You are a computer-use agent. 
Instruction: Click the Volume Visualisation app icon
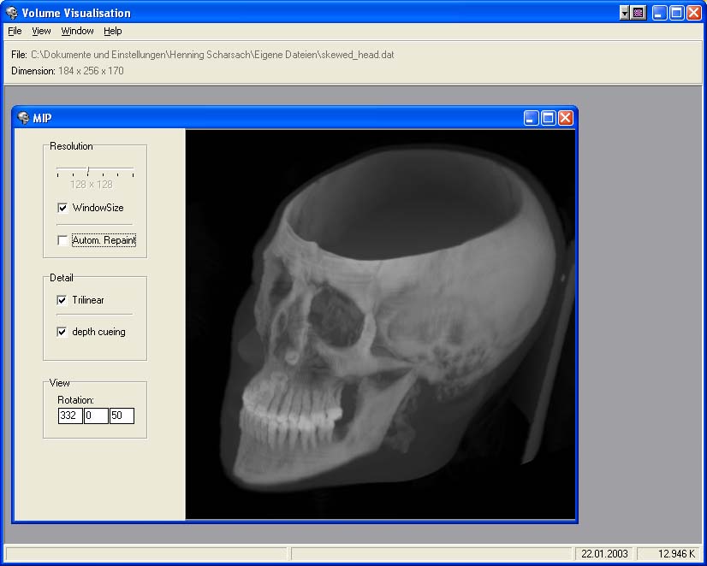pos(11,13)
